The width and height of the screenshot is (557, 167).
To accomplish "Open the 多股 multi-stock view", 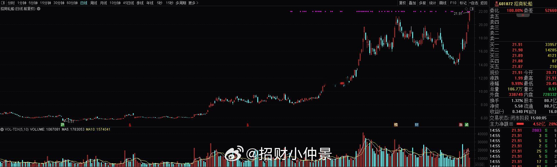I will coord(422,3).
